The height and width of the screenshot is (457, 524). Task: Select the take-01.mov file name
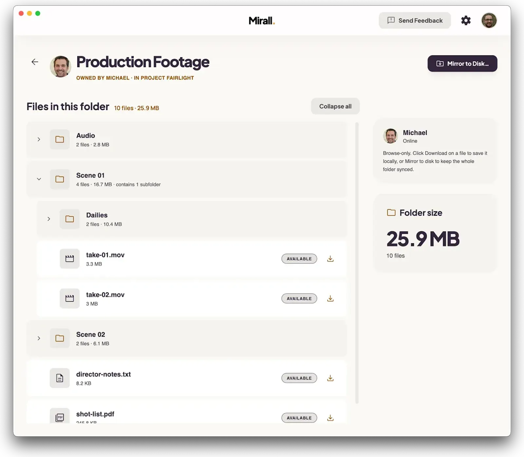click(105, 255)
